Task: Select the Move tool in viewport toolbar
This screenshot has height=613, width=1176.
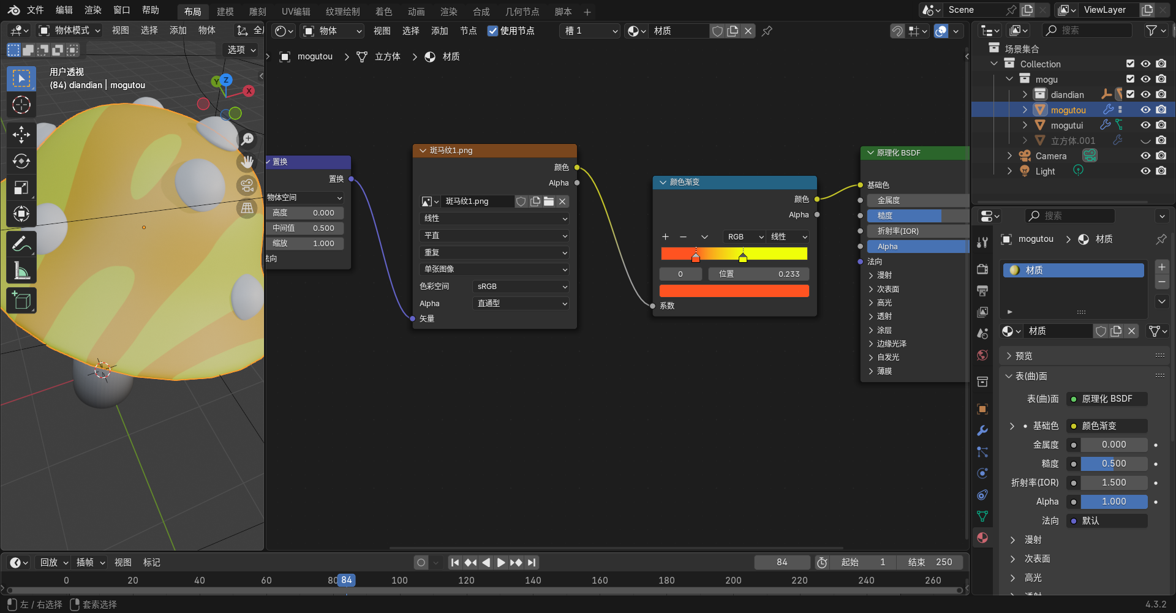Action: pos(21,135)
